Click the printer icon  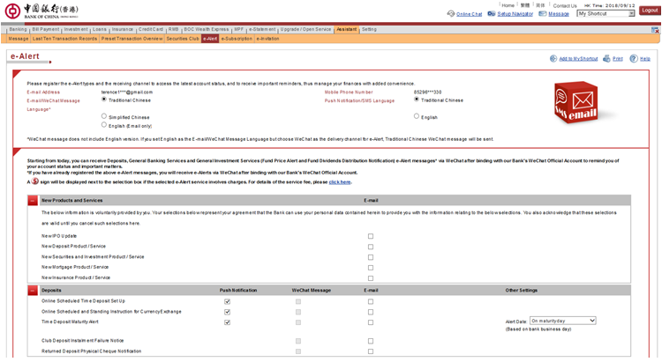606,59
